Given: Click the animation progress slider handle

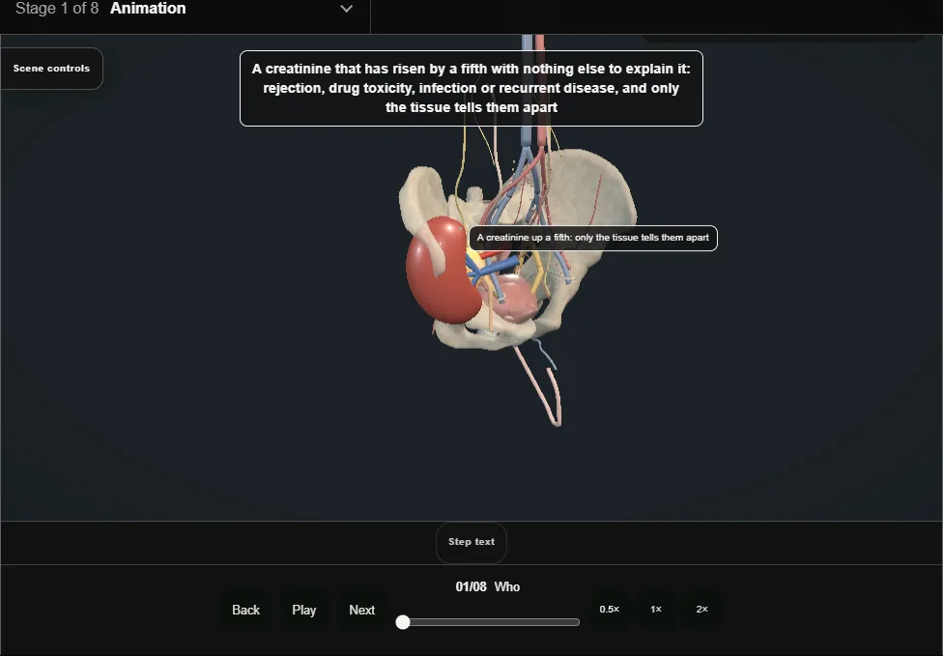Looking at the screenshot, I should point(403,622).
